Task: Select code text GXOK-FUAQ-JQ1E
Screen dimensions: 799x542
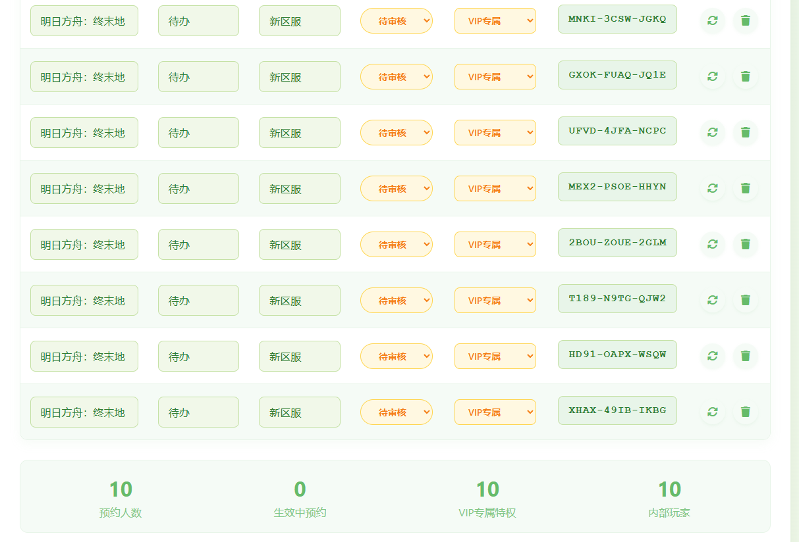Action: (x=617, y=75)
